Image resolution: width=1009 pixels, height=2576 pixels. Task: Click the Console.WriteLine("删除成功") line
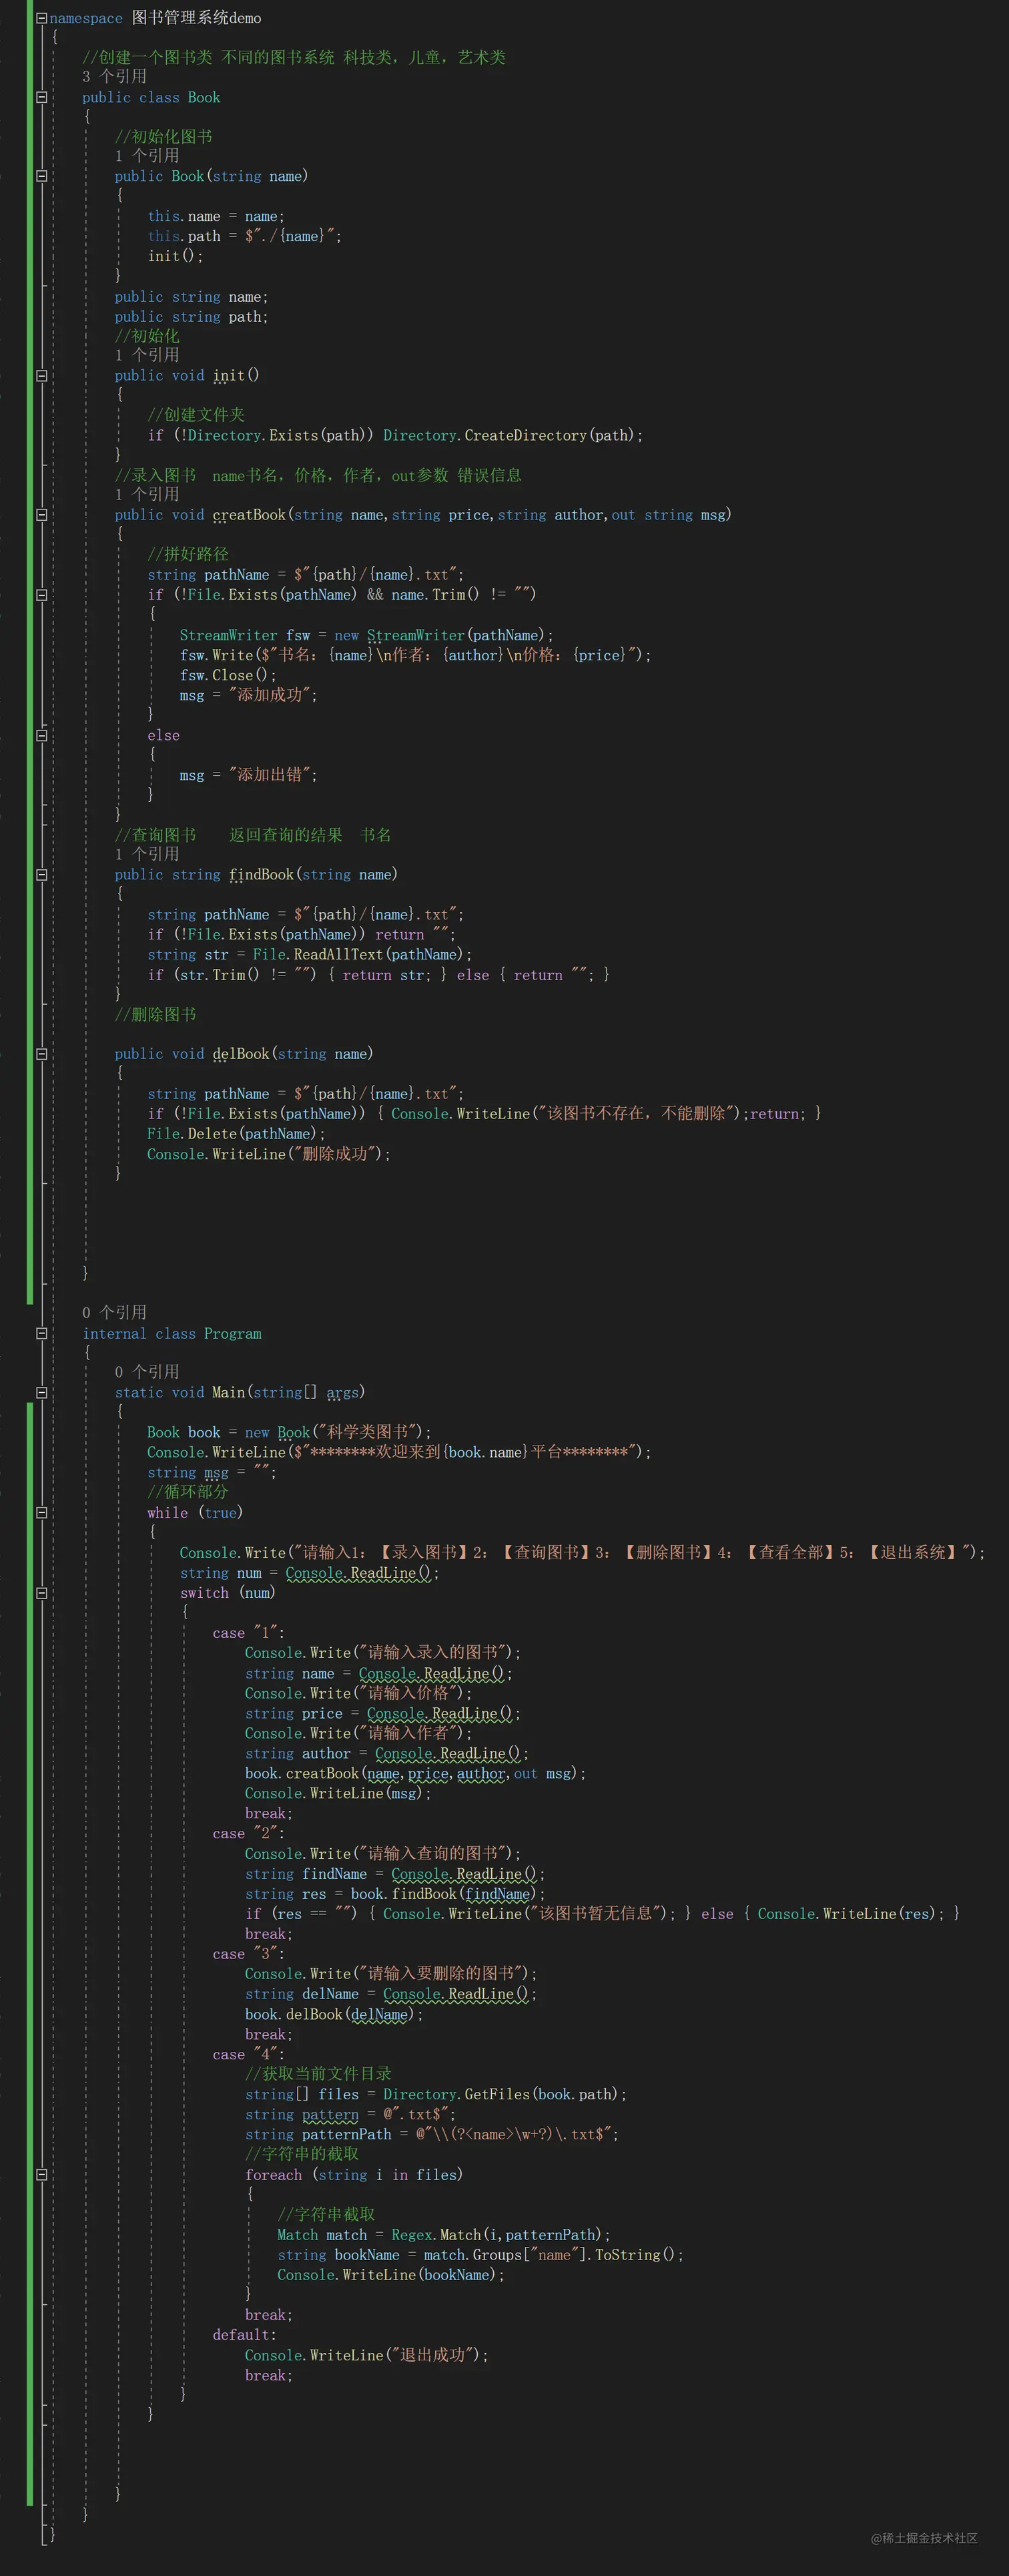269,1154
